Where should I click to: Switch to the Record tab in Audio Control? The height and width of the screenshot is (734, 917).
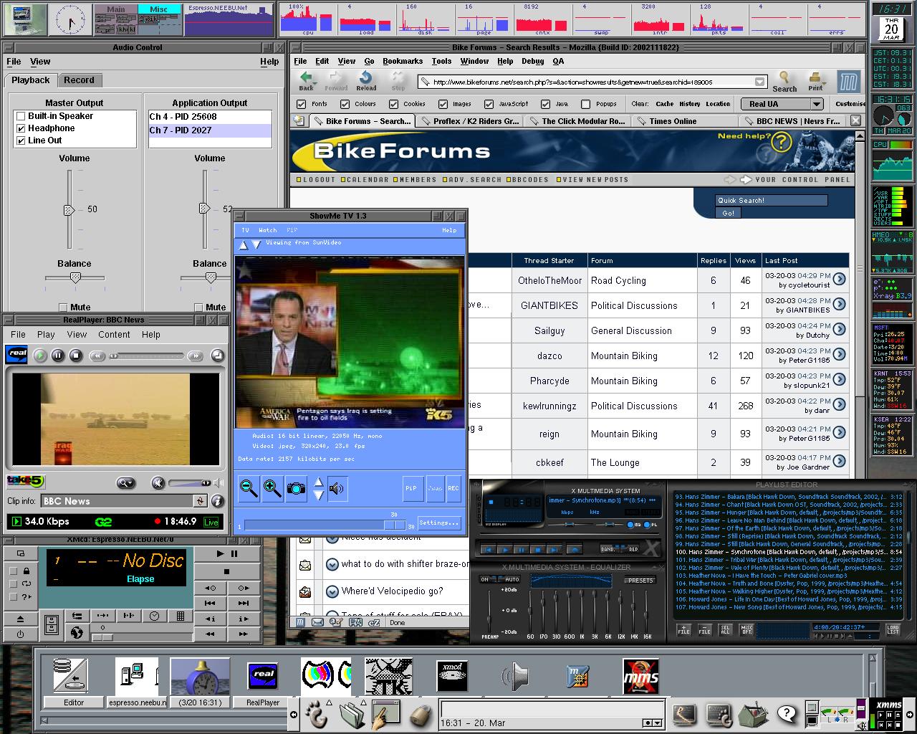[79, 80]
